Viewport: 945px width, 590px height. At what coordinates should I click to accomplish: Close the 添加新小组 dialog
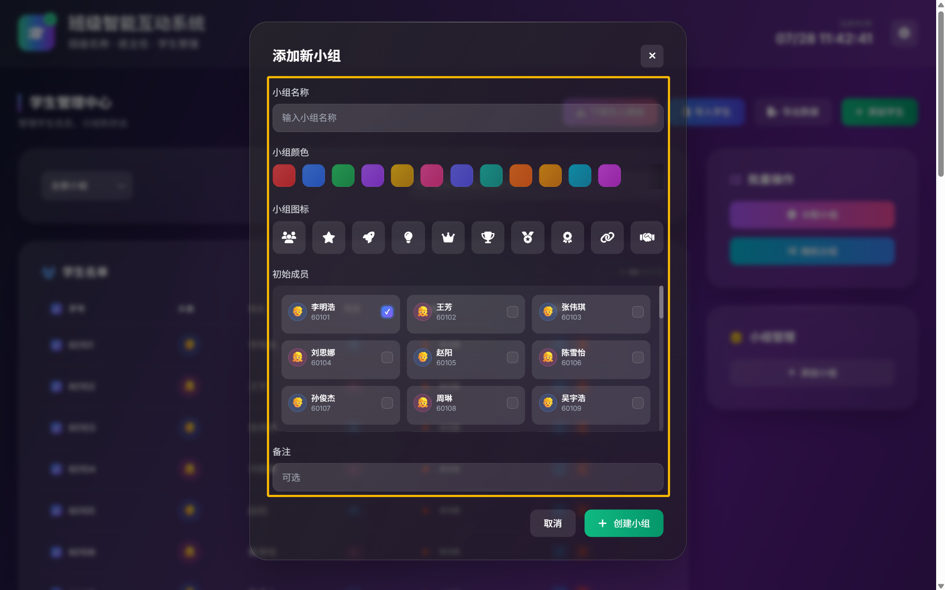coord(652,56)
